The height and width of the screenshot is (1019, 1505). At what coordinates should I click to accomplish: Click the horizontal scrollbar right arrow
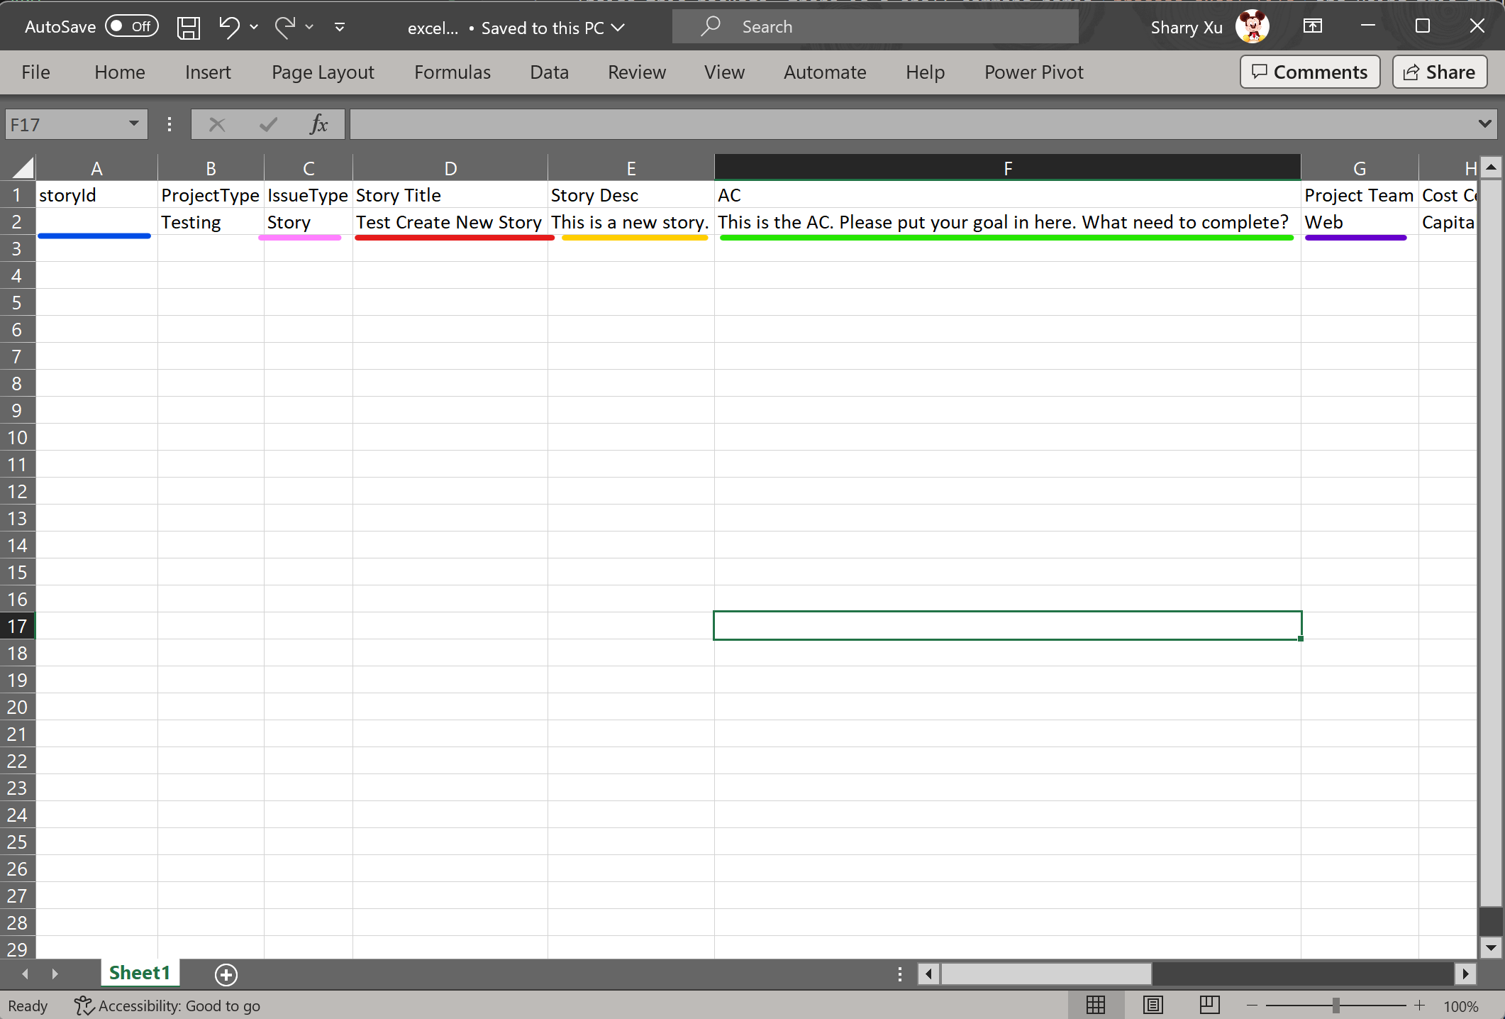coord(1465,974)
